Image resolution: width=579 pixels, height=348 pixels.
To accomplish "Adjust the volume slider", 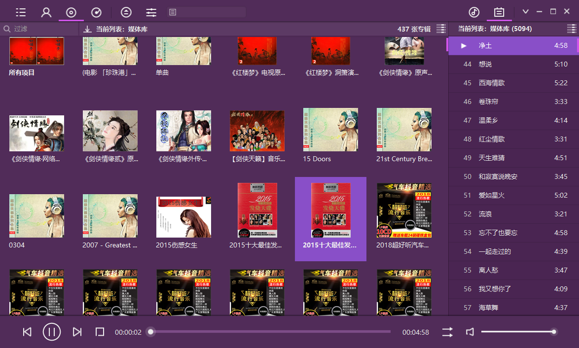I will [518, 332].
